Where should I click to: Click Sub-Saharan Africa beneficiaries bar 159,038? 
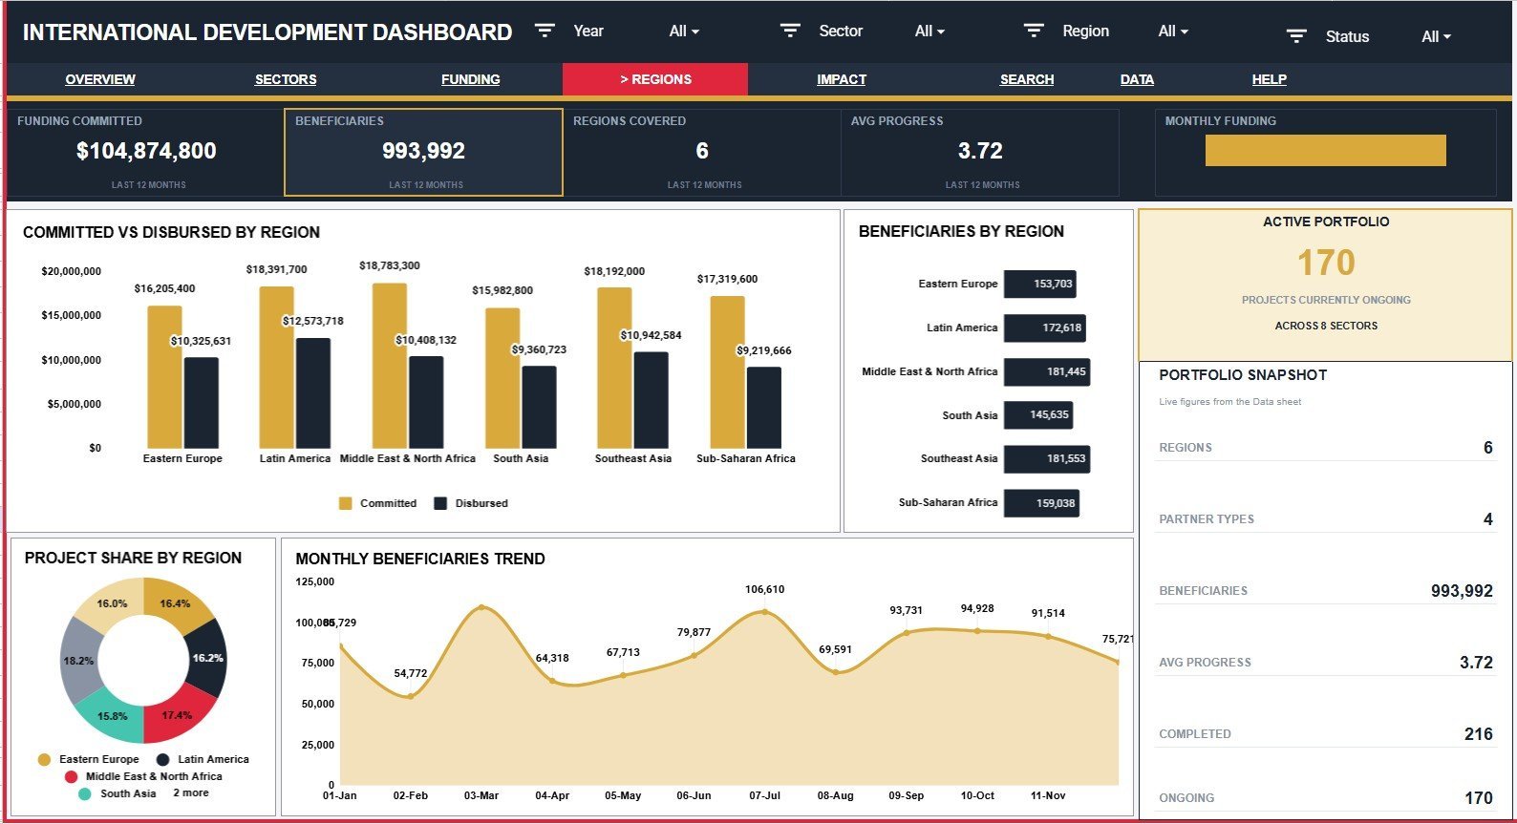tap(1041, 503)
